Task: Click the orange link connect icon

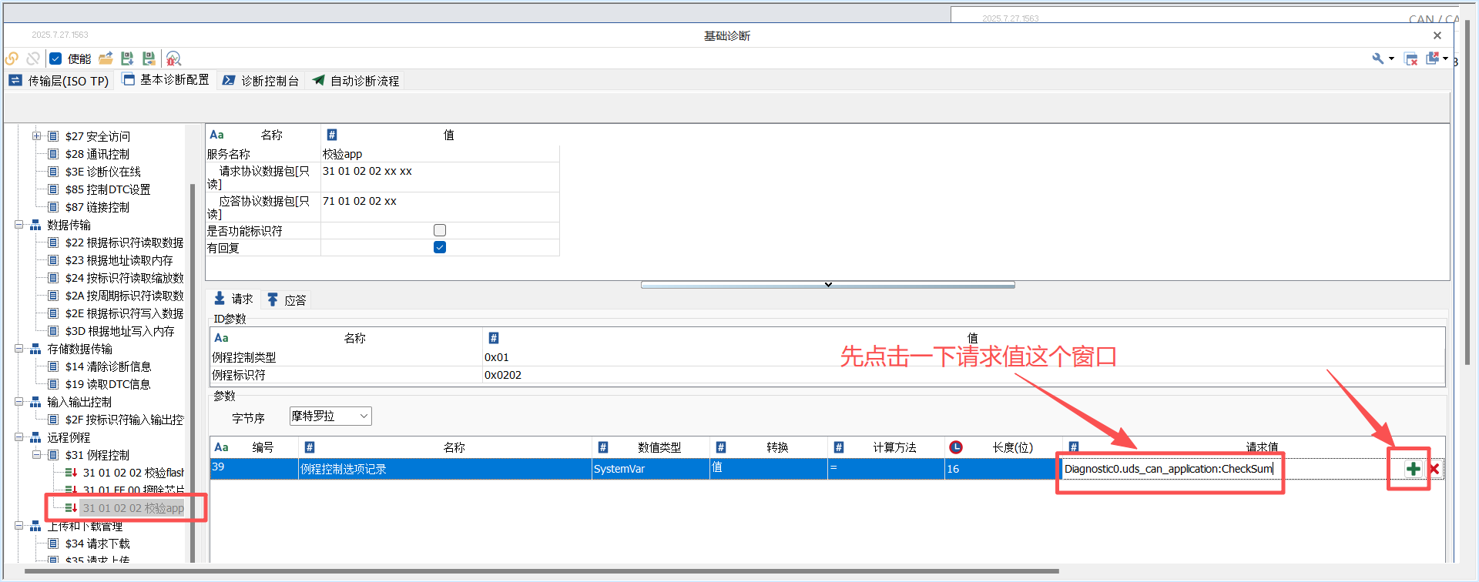Action: pyautogui.click(x=12, y=59)
